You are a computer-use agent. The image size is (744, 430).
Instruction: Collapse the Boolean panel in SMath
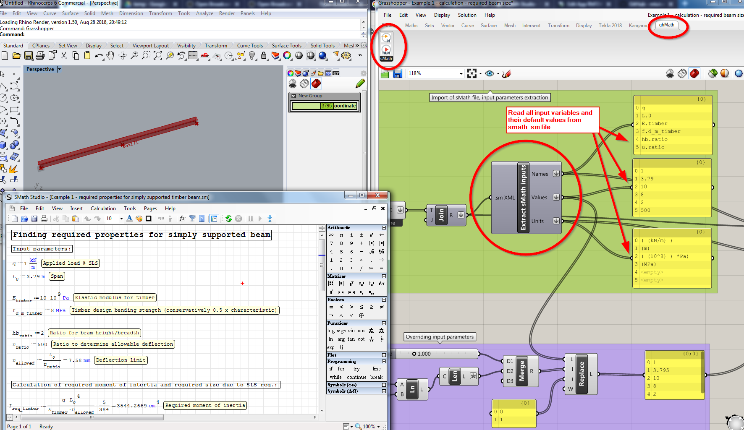pos(384,300)
